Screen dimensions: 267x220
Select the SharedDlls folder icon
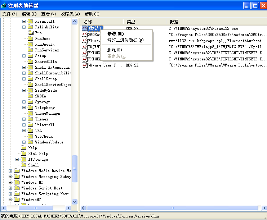[31, 61]
